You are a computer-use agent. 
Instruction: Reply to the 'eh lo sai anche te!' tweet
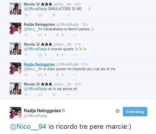[x=26, y=95]
